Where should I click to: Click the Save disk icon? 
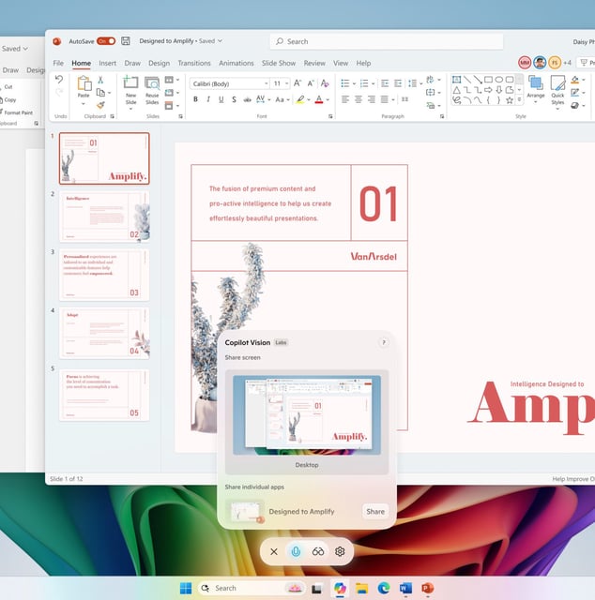click(126, 41)
